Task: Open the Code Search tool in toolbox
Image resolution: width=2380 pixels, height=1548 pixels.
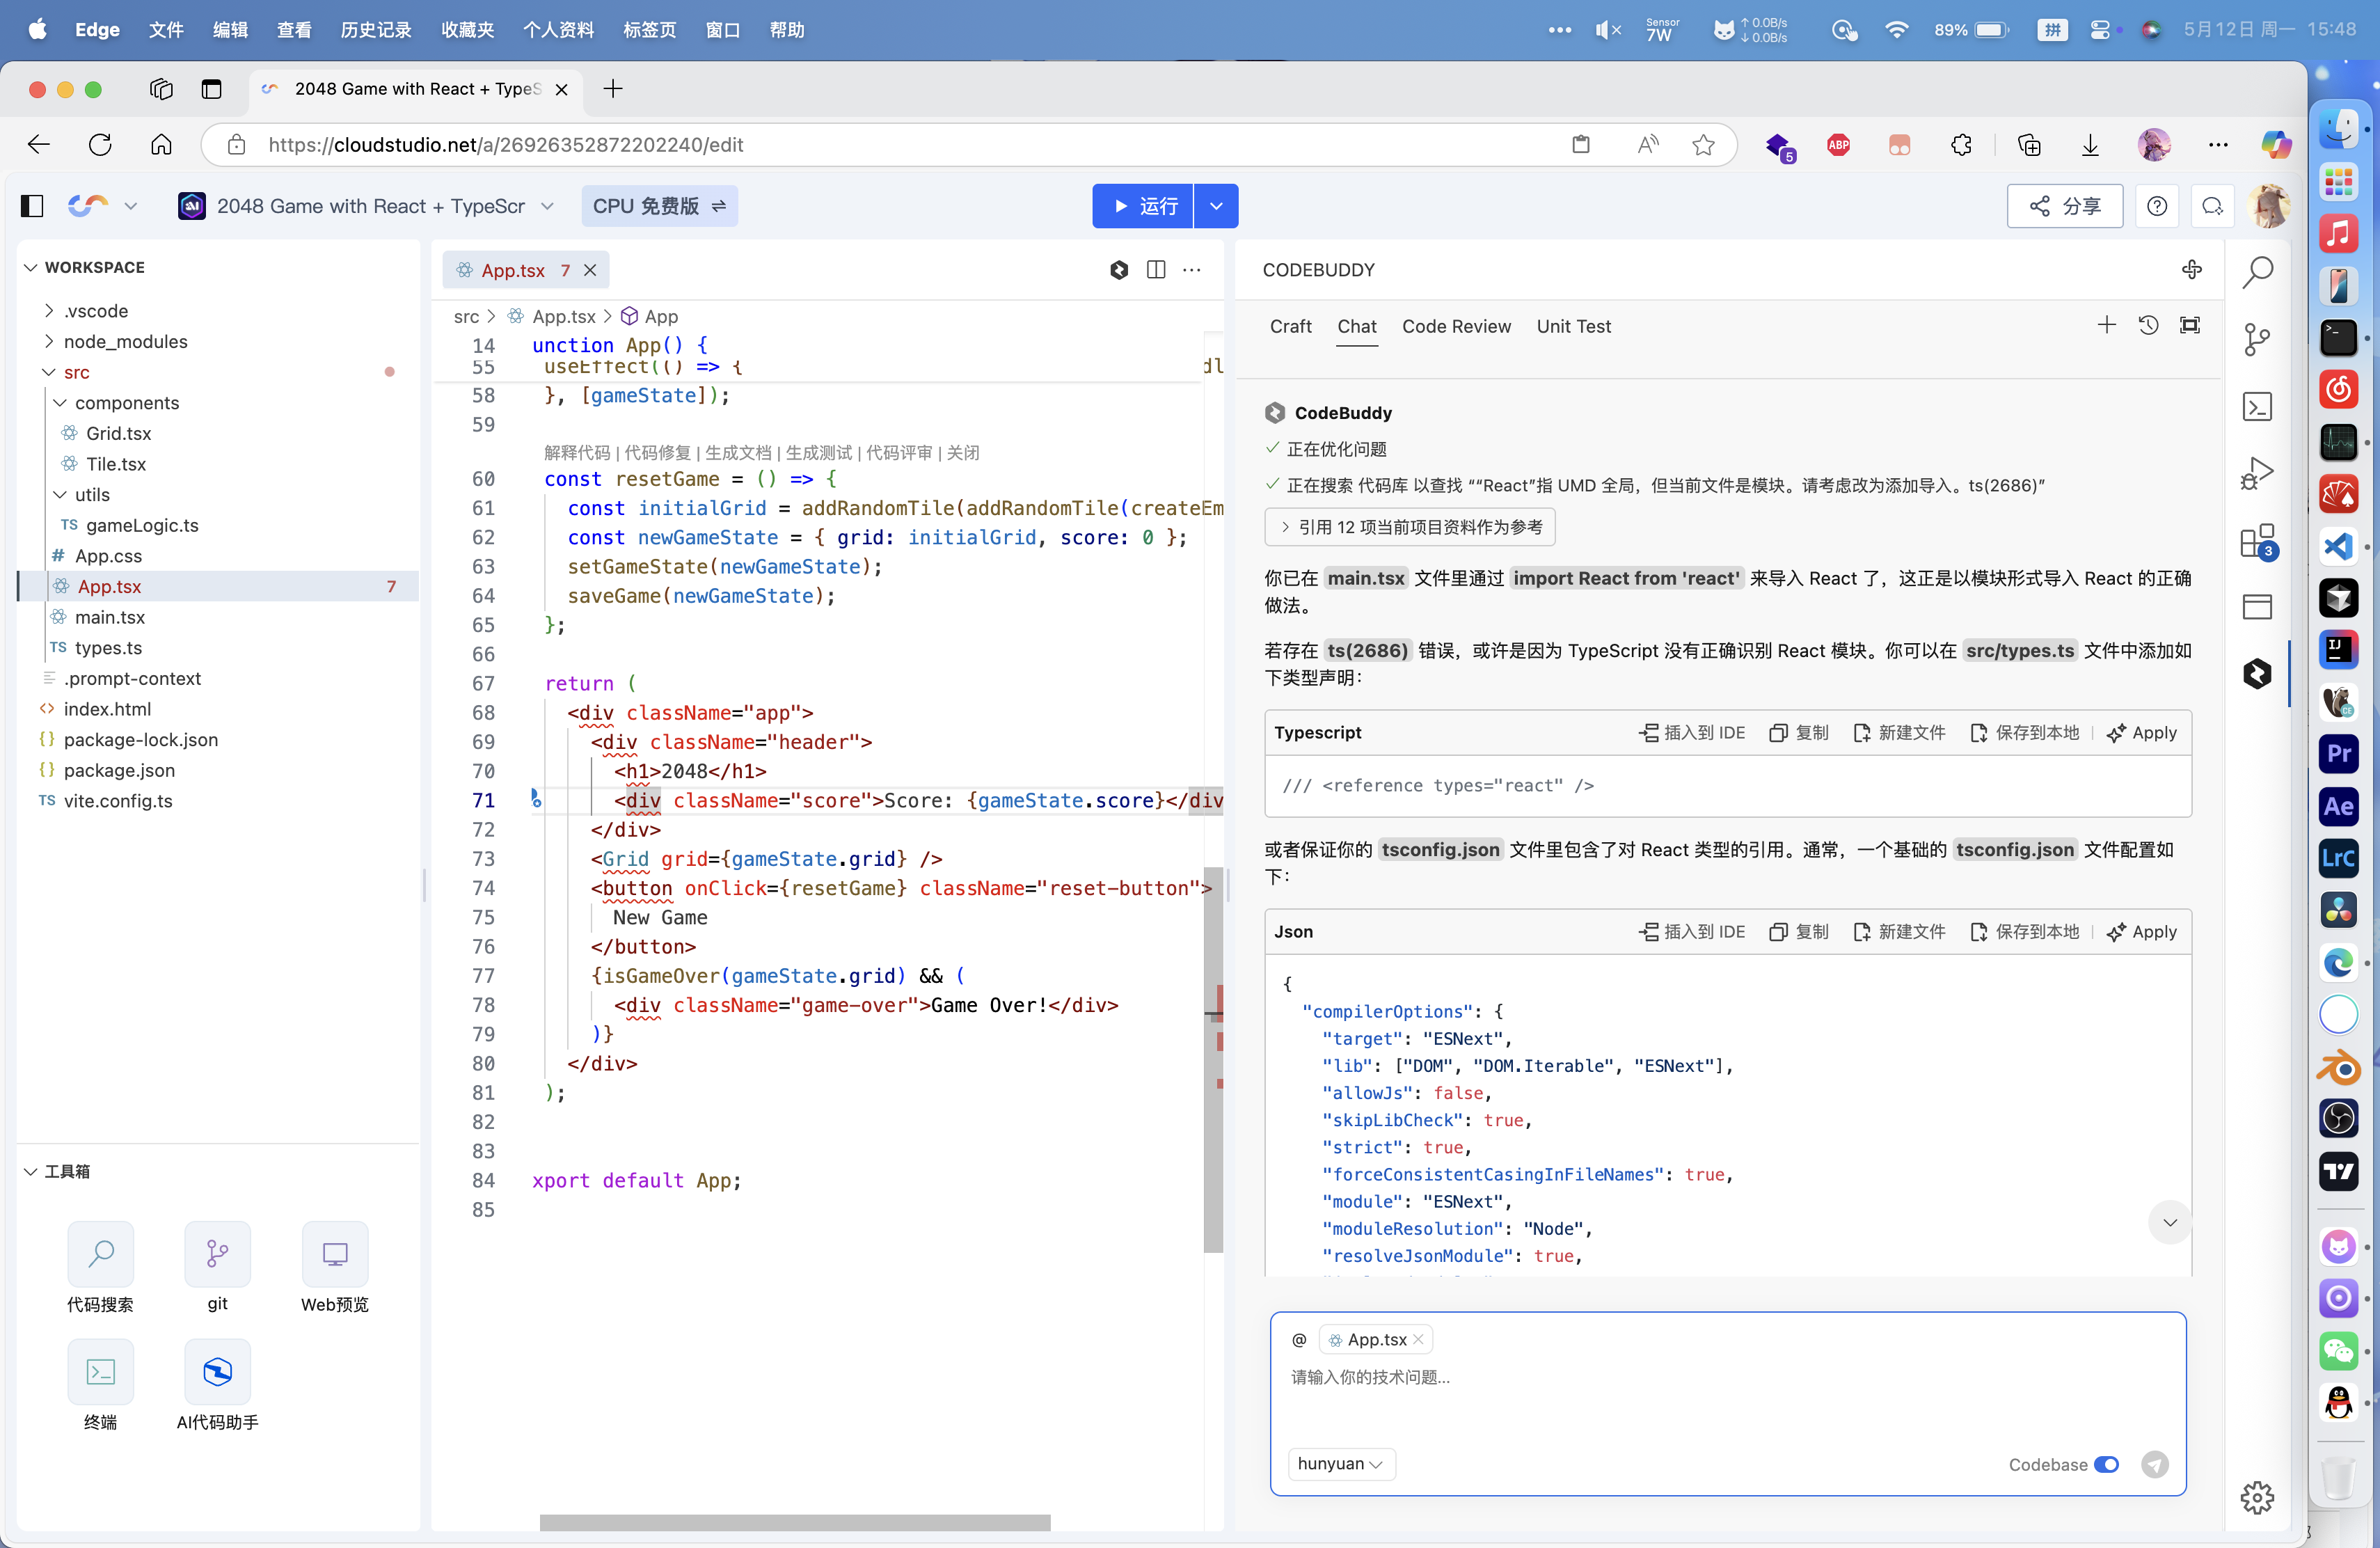Action: point(100,1254)
